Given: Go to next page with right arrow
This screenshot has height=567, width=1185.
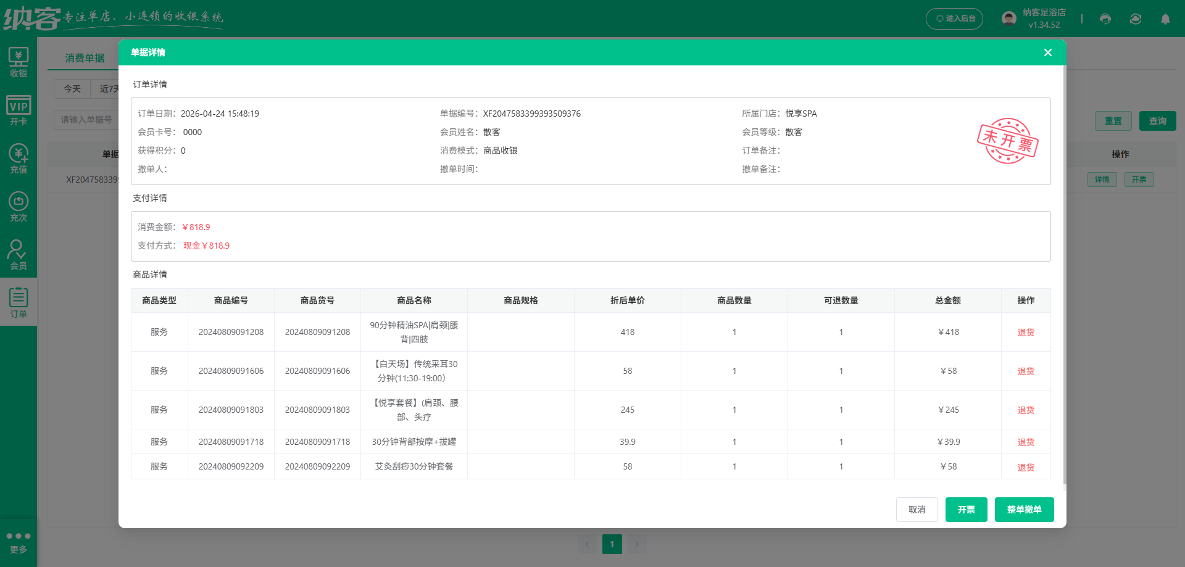Looking at the screenshot, I should click(x=637, y=544).
